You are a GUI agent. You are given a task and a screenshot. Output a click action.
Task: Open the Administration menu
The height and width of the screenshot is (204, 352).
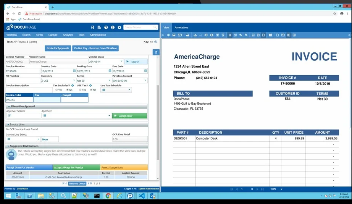[x=98, y=35]
